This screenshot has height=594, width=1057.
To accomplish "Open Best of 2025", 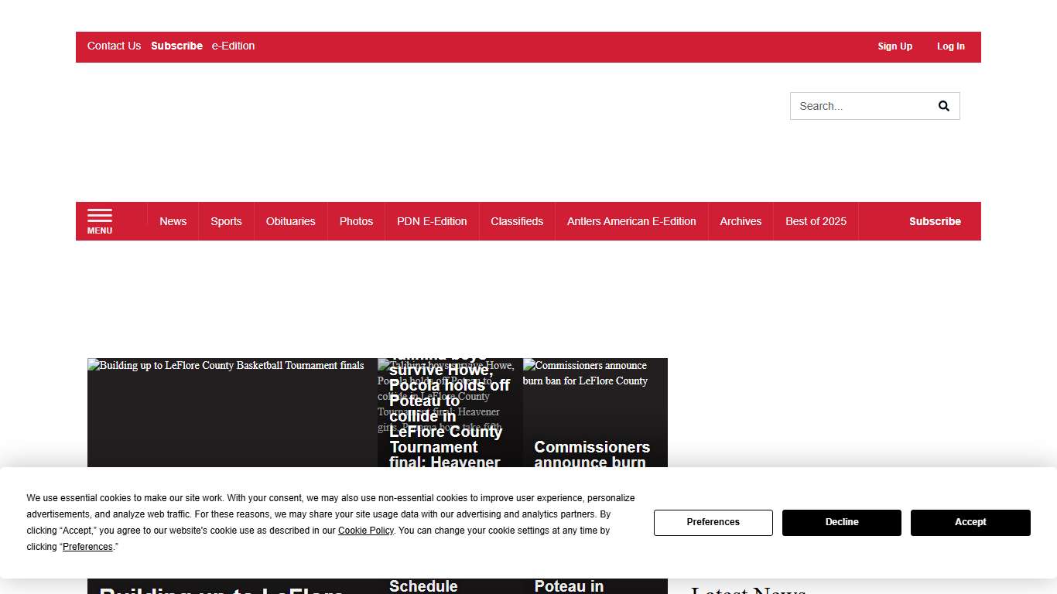I will (816, 221).
